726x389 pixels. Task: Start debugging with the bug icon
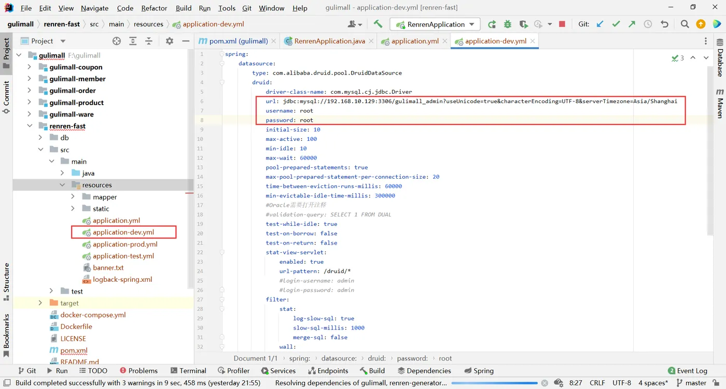(x=508, y=24)
